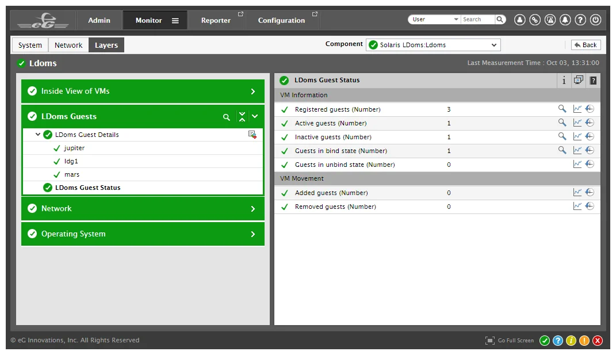Click the icon at right of LDoms Guest Details row
Image resolution: width=616 pixels, height=355 pixels.
pos(252,135)
